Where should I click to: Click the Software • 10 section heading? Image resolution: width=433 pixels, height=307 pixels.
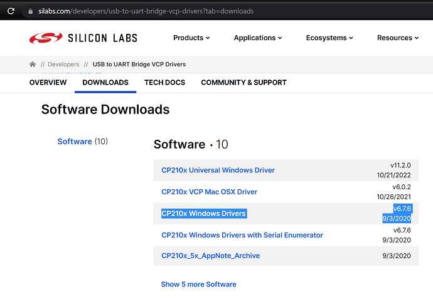[x=191, y=144]
